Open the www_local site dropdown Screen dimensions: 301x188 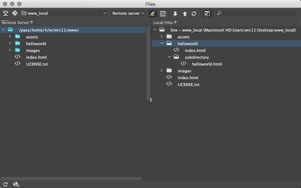tap(64, 13)
